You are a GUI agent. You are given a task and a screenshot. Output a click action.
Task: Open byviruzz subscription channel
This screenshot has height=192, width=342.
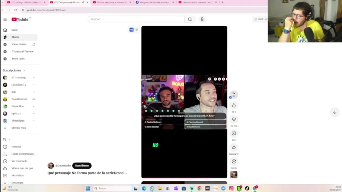tap(19, 114)
